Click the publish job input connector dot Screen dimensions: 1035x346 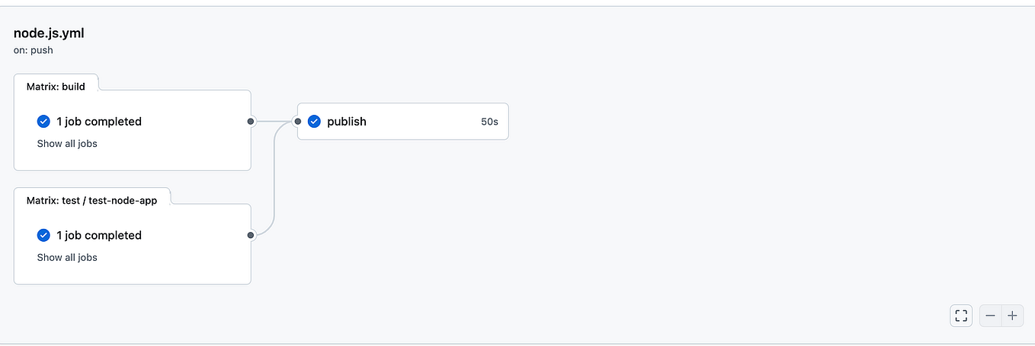tap(297, 122)
